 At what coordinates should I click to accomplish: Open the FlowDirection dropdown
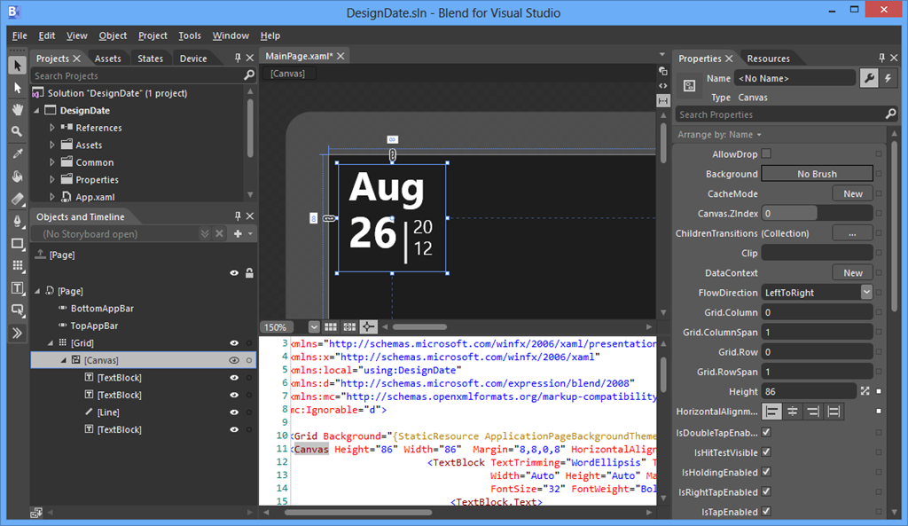click(x=865, y=293)
